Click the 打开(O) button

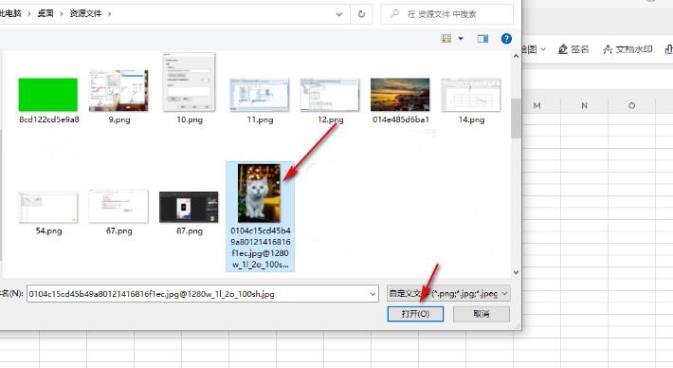tap(415, 314)
